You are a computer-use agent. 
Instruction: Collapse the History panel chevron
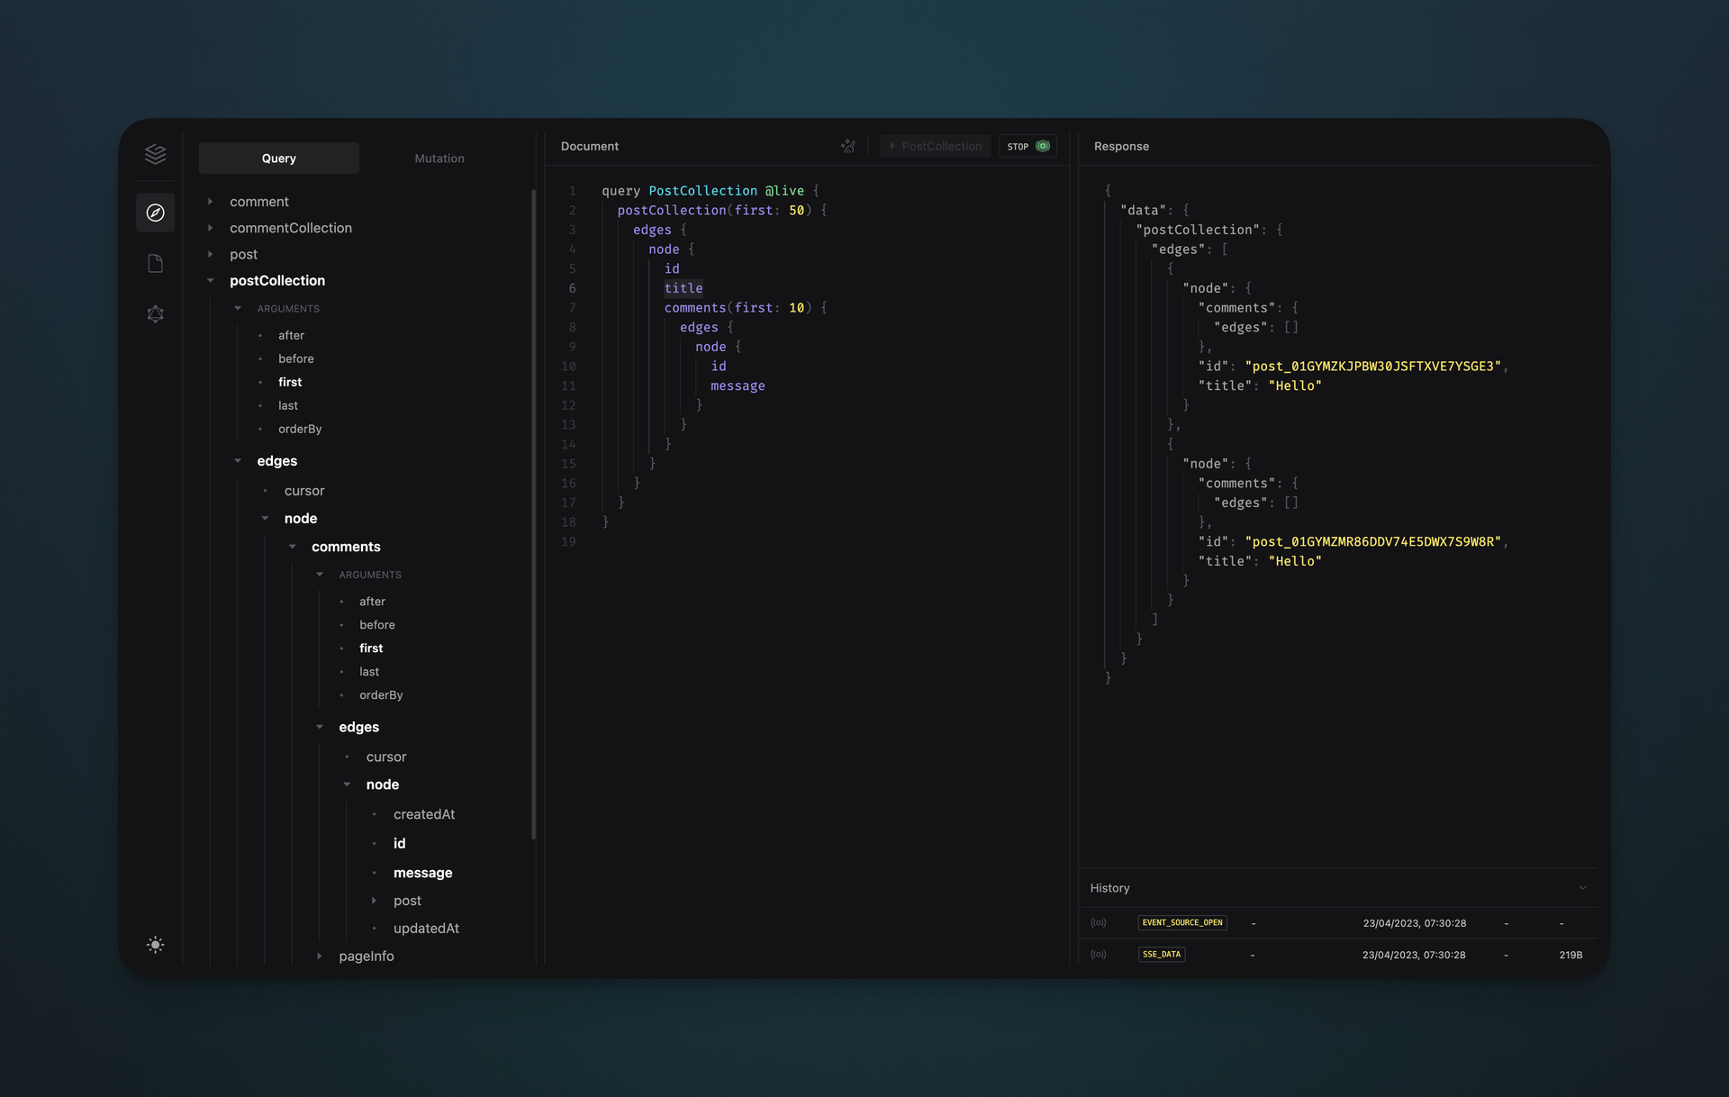[1582, 888]
